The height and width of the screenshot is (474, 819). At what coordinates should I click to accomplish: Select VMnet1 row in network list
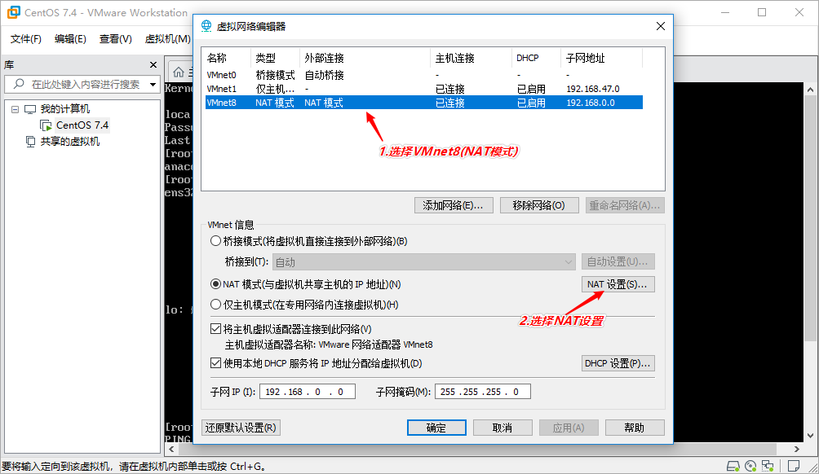click(x=424, y=89)
